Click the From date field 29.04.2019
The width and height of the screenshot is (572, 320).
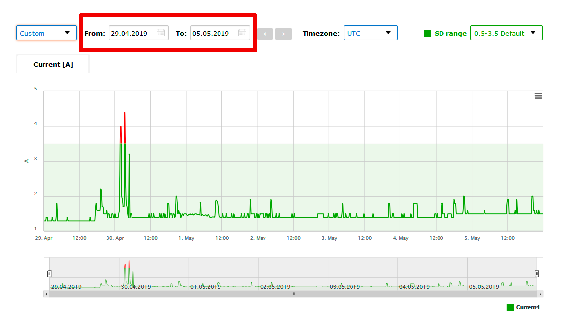[x=138, y=33]
